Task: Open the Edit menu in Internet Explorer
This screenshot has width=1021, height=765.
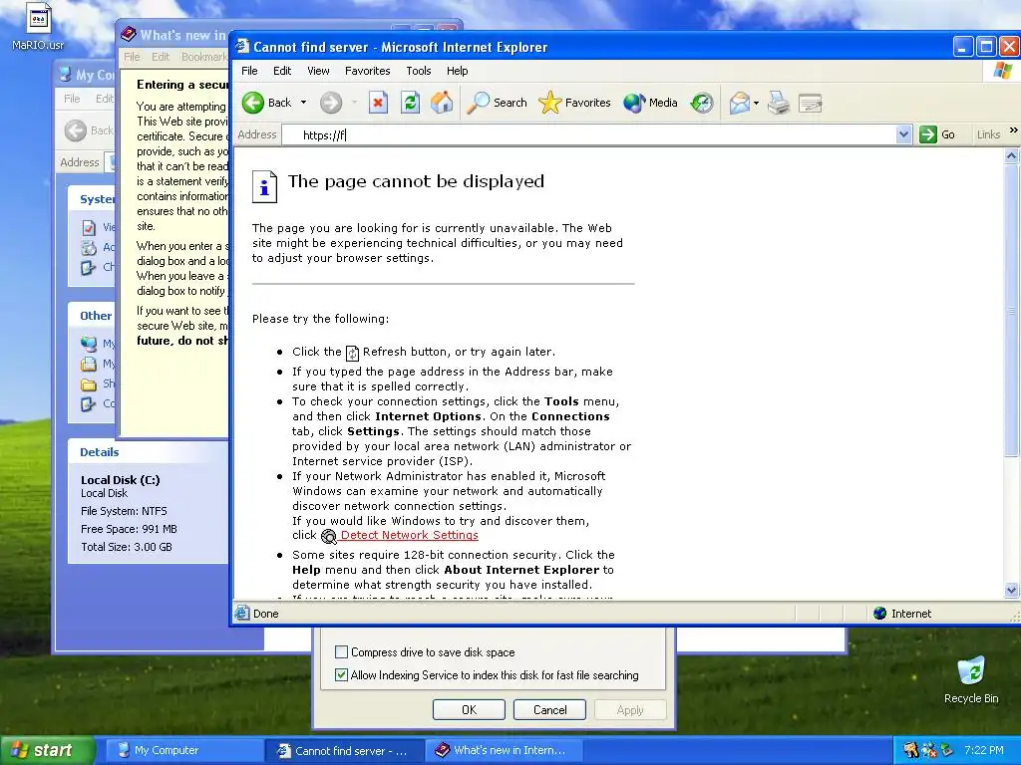Action: 282,71
